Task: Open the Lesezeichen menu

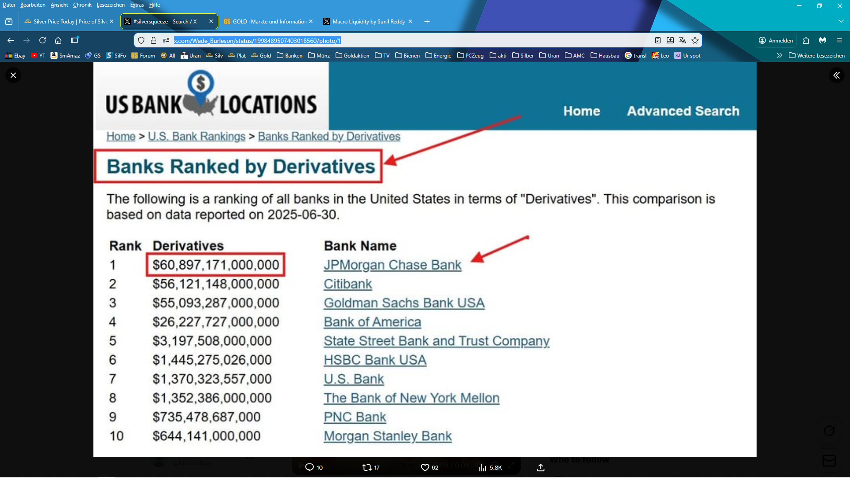Action: [110, 5]
